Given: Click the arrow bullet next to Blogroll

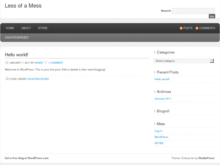Looking at the screenshot, I should (155, 111).
